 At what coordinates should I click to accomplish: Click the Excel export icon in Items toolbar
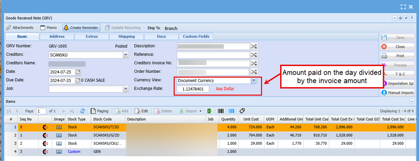[210, 111]
